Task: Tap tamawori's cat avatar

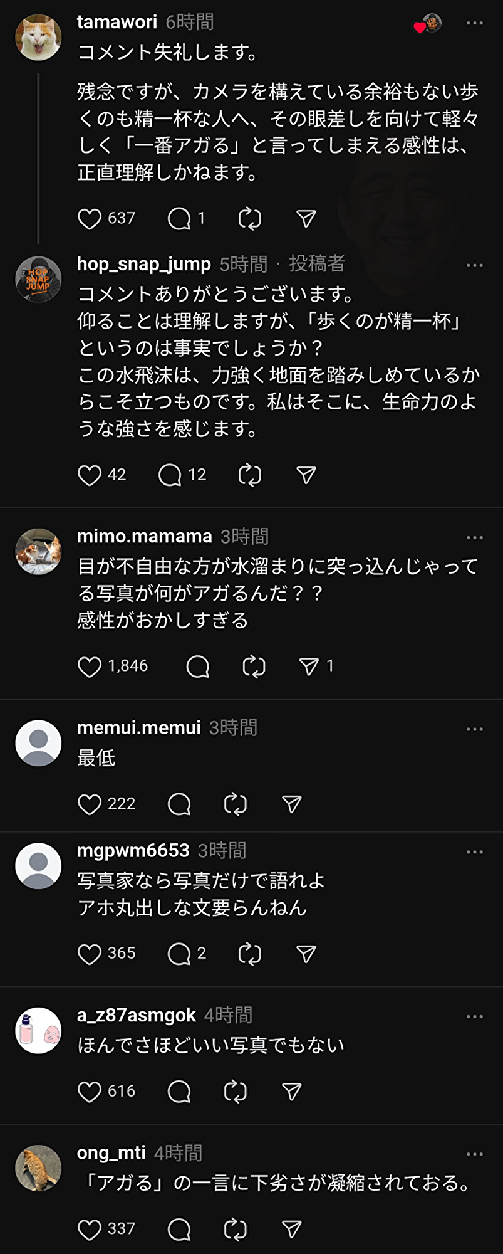Action: (x=38, y=38)
